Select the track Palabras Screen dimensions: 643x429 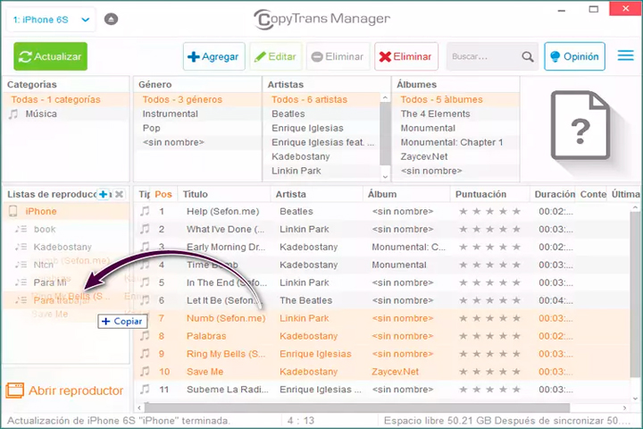pyautogui.click(x=206, y=336)
